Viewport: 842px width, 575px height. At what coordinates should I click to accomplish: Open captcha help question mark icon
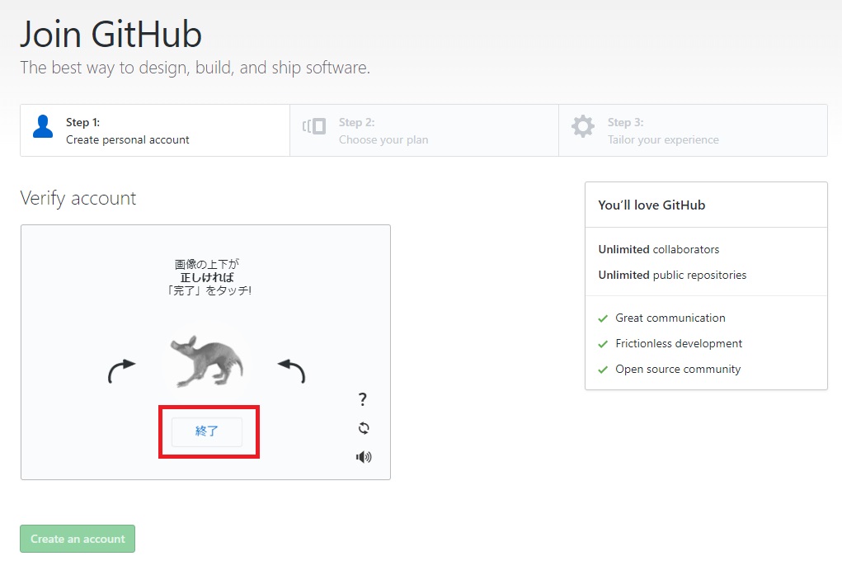pyautogui.click(x=363, y=399)
